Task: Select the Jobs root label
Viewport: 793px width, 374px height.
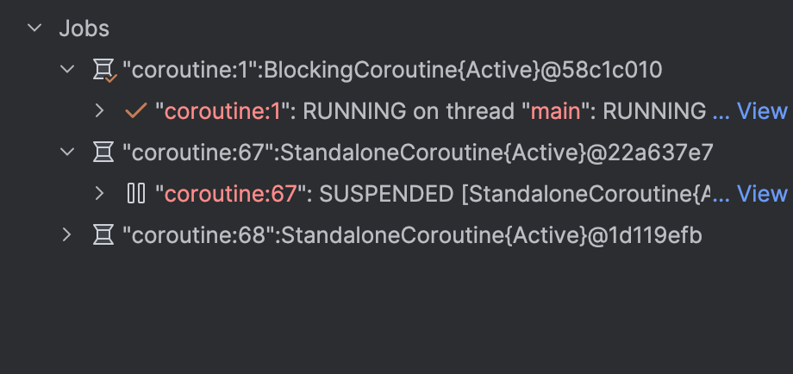Action: (x=84, y=28)
